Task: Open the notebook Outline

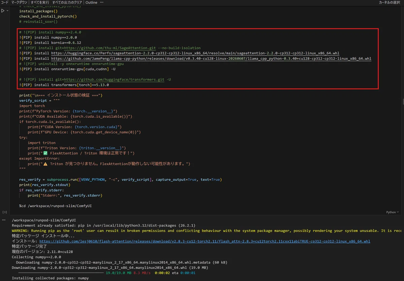Action: coord(91,2)
